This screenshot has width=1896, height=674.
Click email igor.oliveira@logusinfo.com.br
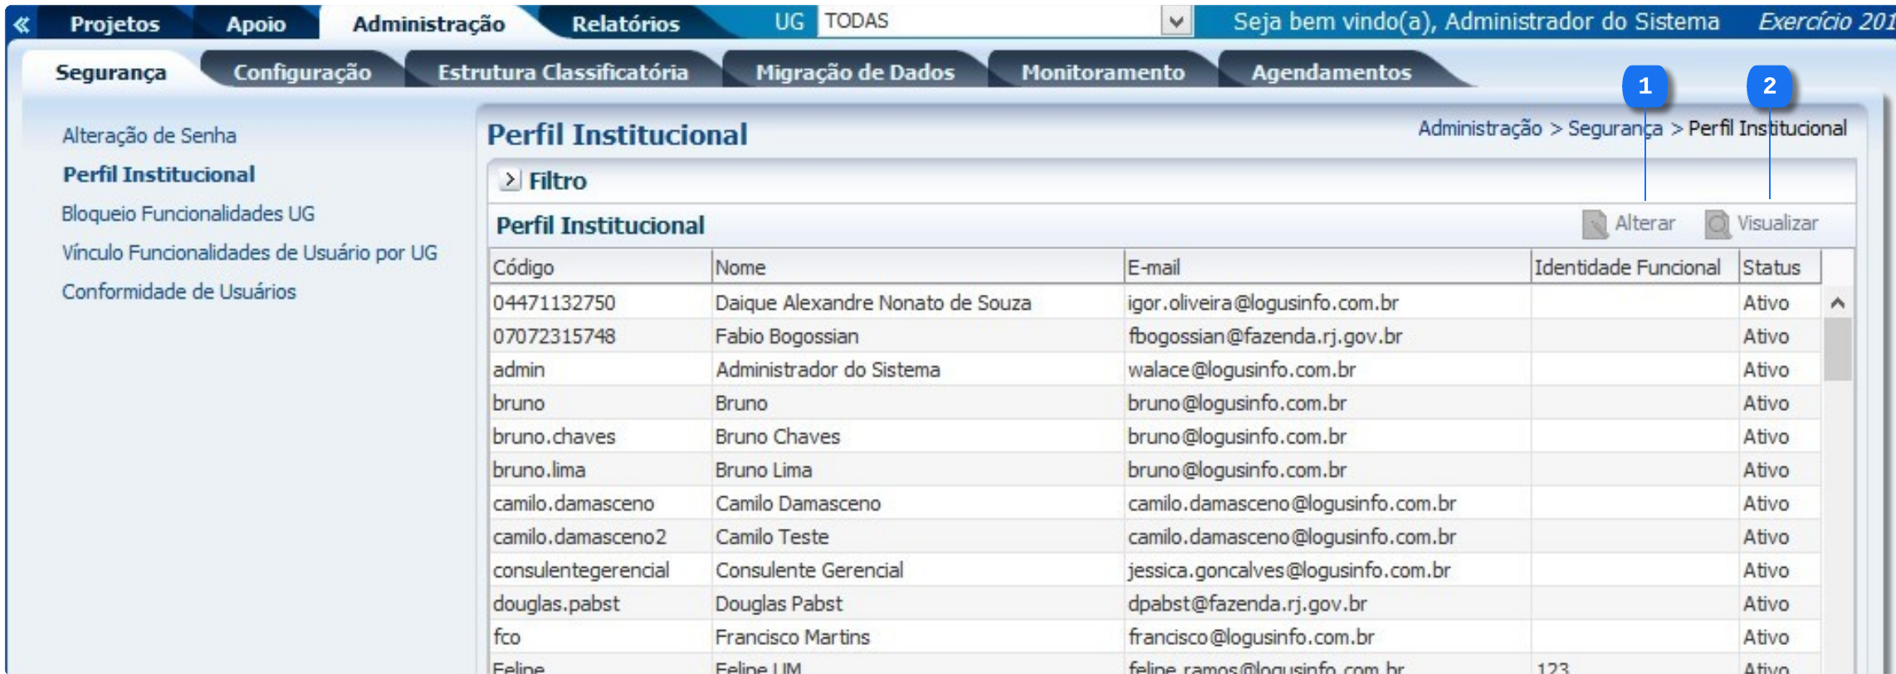click(1263, 303)
